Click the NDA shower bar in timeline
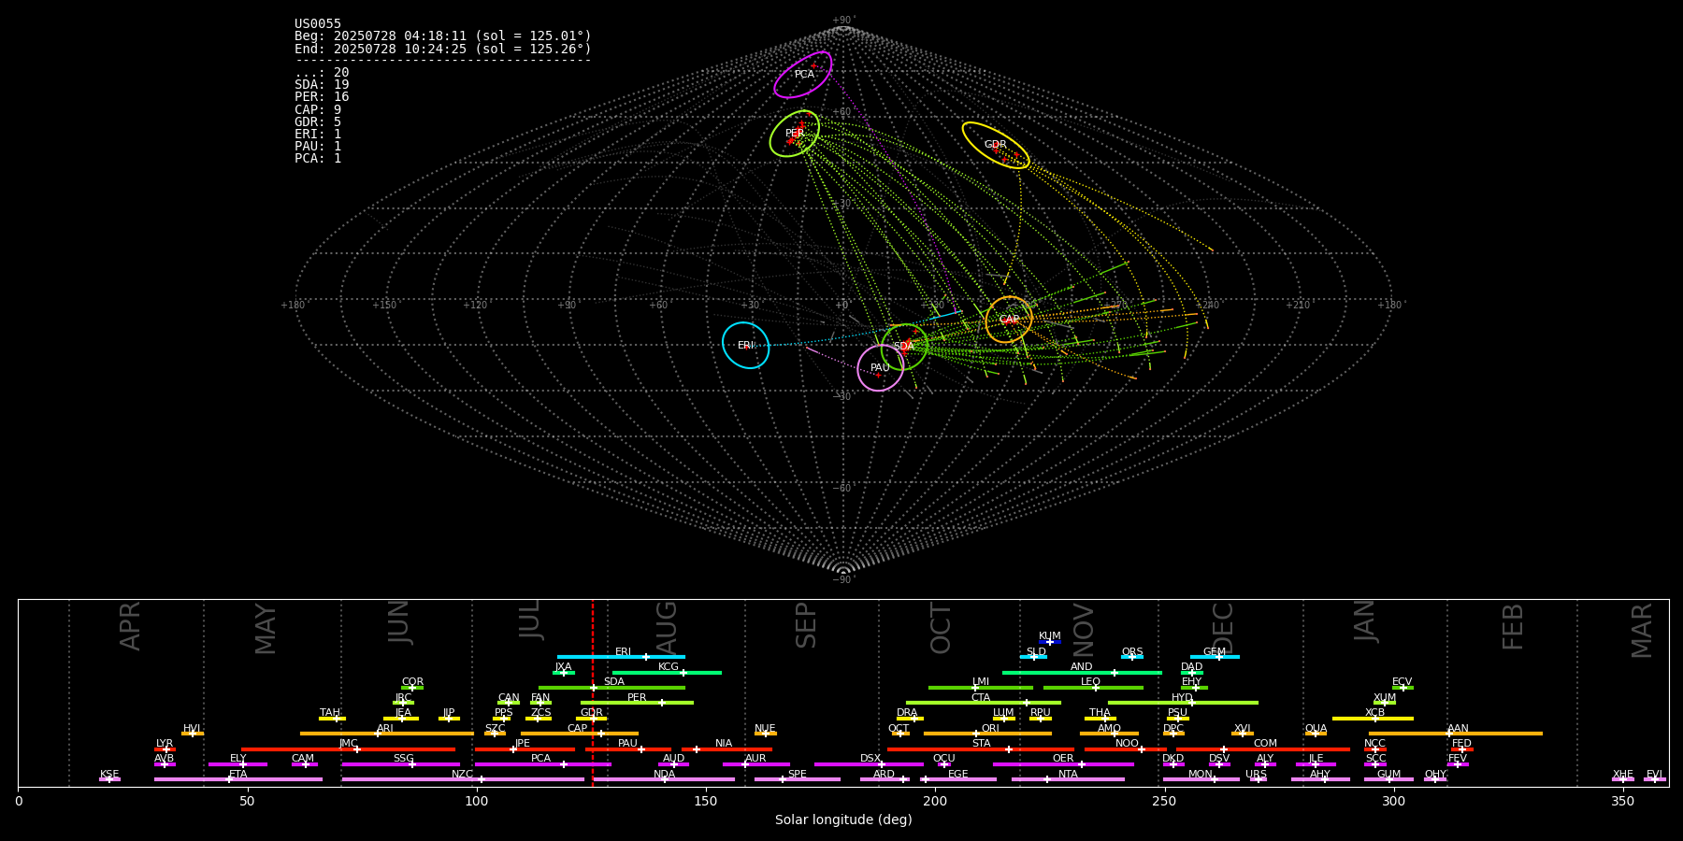This screenshot has height=841, width=1683. click(664, 779)
